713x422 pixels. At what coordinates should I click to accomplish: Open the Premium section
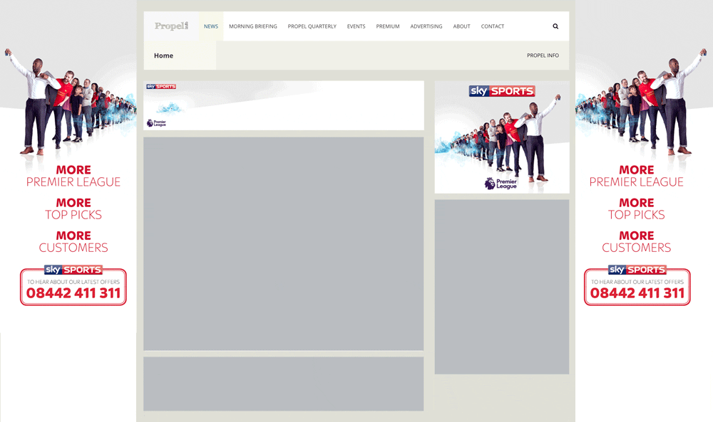click(388, 26)
